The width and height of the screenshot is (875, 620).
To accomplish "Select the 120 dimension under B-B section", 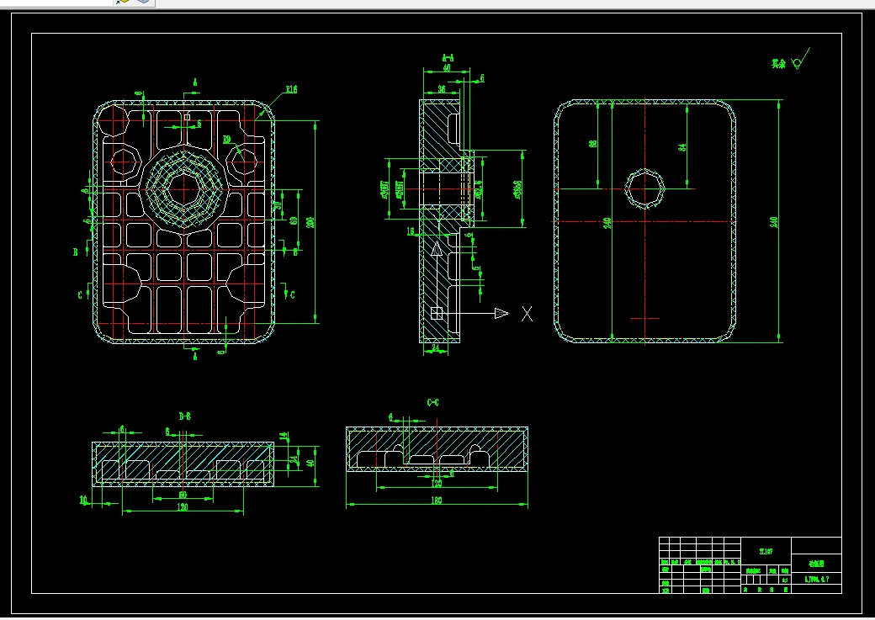I will click(x=183, y=507).
